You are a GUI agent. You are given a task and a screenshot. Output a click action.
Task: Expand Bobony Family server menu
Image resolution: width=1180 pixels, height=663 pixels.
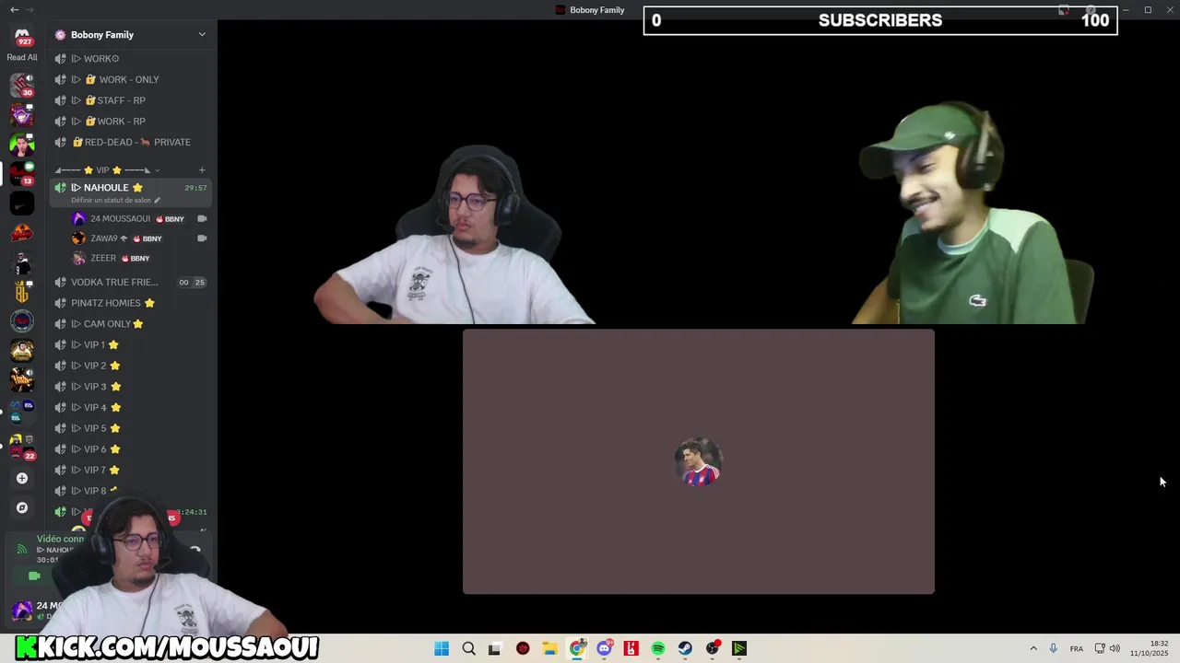tap(202, 34)
